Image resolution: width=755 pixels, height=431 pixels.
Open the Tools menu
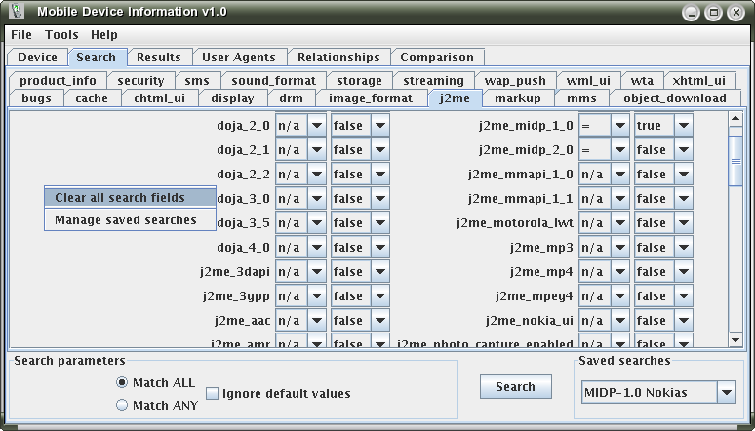pos(61,35)
